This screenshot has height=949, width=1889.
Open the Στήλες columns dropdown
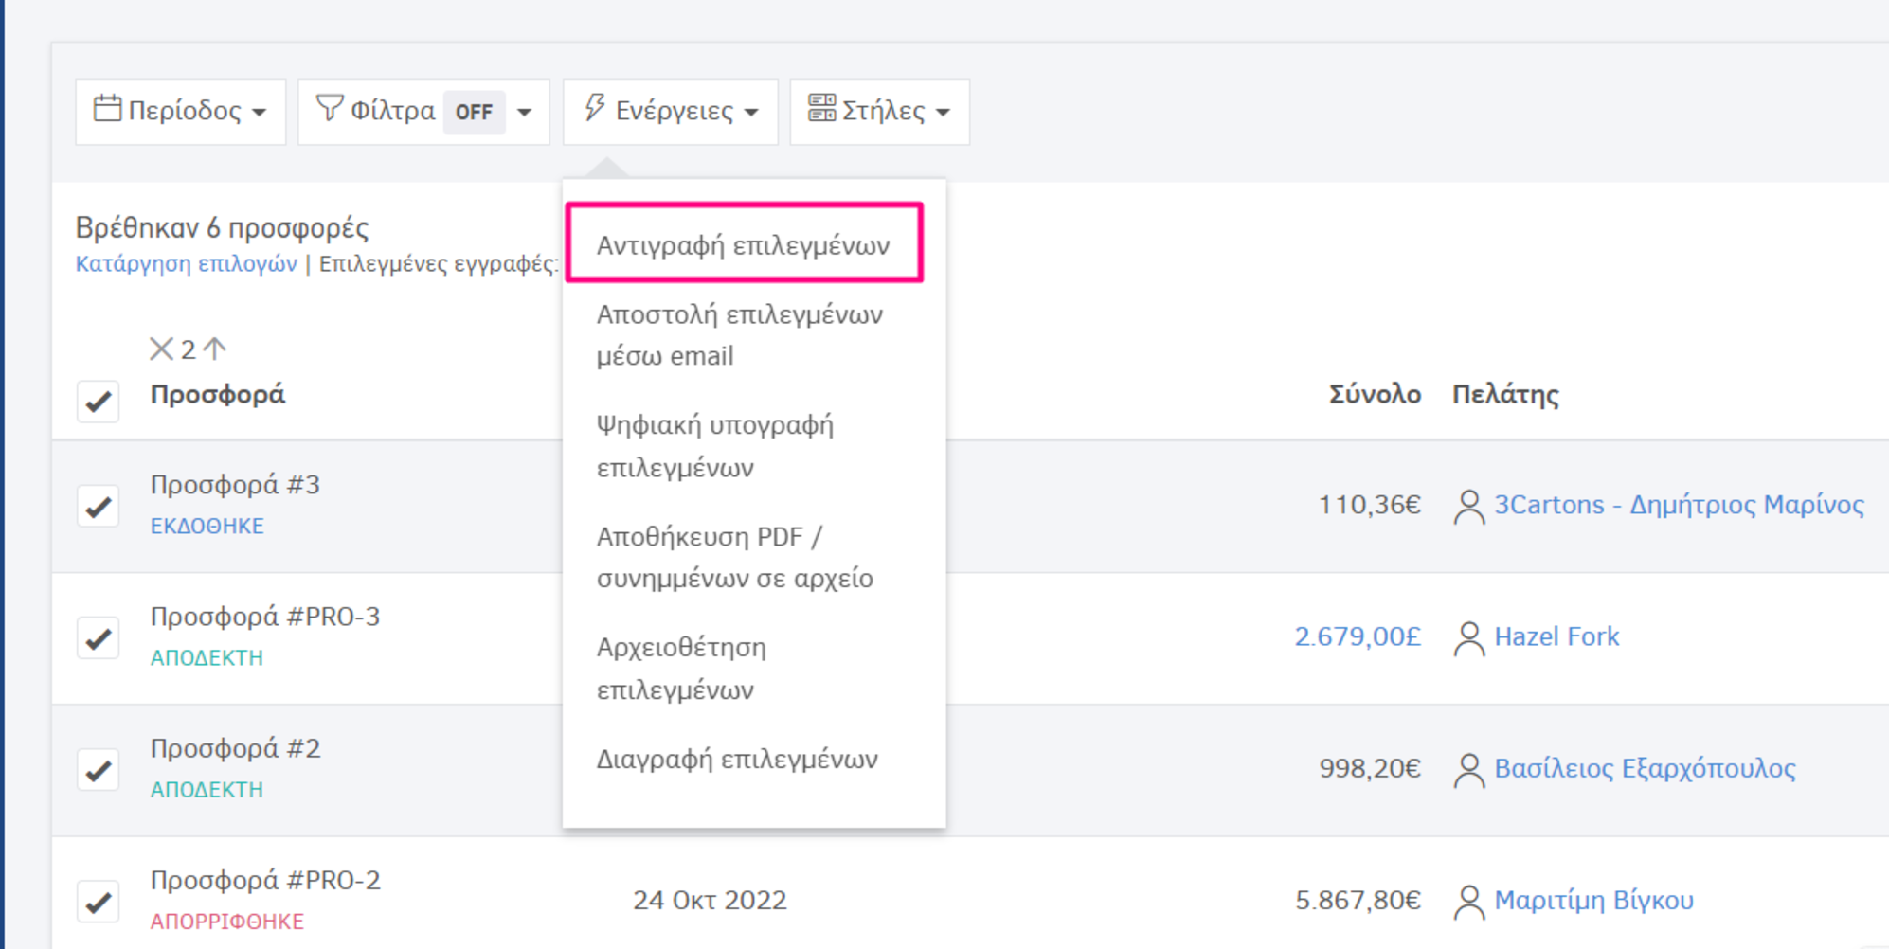[x=879, y=112]
